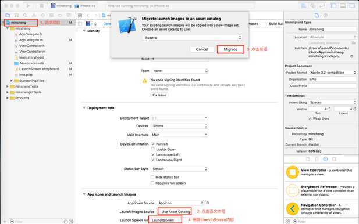Toggle library grid view icon
Viewport: 359px width, 224px height.
point(287,222)
